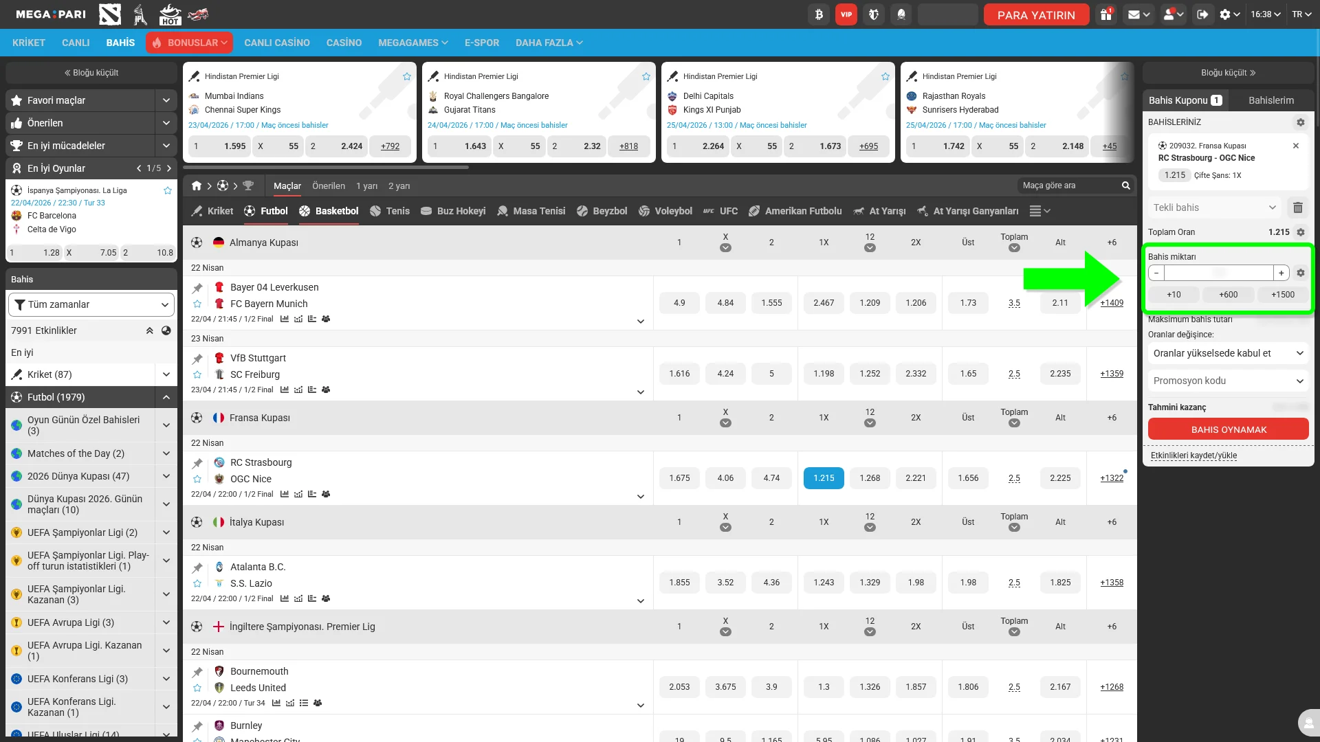This screenshot has width=1320, height=742.
Task: Favorite the Royal Challengers Bangalore card
Action: pyautogui.click(x=646, y=76)
